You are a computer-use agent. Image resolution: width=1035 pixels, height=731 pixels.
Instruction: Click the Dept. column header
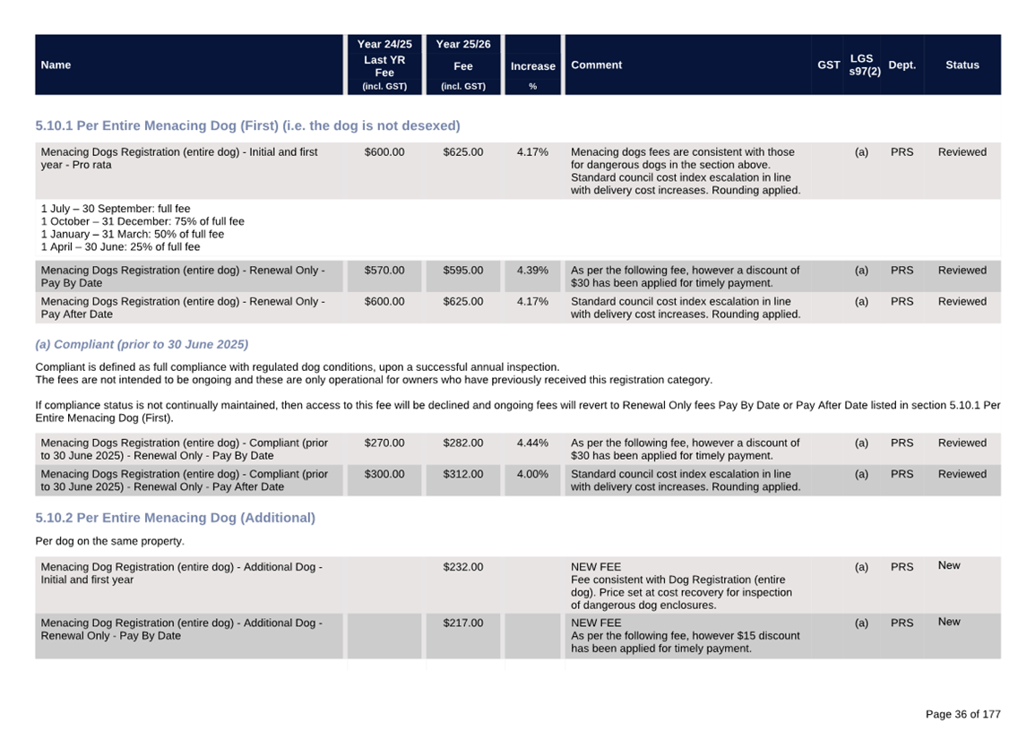pos(901,64)
